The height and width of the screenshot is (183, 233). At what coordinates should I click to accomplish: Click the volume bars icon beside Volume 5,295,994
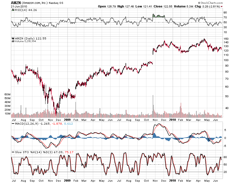[13, 41]
